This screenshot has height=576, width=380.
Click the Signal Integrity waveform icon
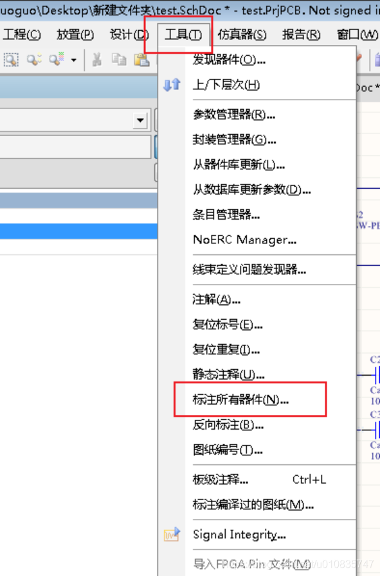(172, 534)
